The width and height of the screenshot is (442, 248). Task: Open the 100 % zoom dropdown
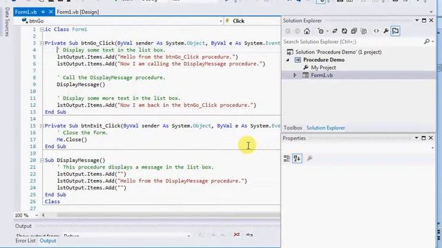point(37,216)
